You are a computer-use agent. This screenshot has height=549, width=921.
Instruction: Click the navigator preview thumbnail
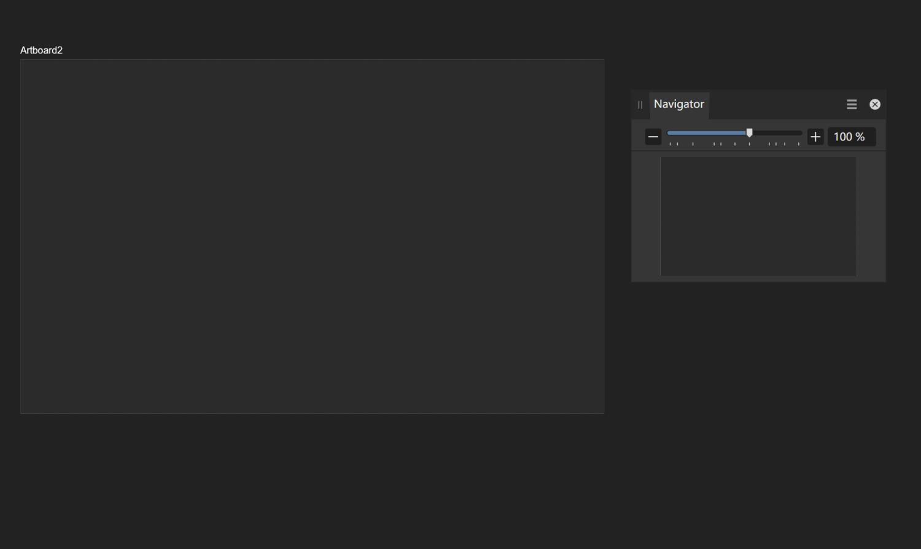pyautogui.click(x=758, y=216)
